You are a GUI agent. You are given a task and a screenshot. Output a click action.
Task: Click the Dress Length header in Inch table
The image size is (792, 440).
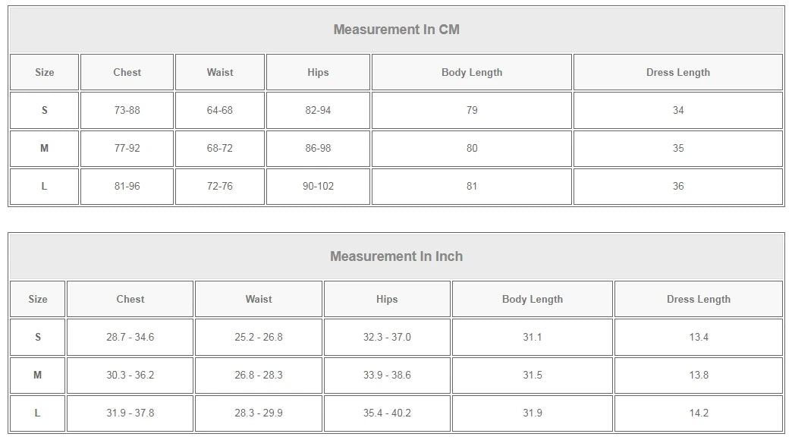tap(698, 299)
